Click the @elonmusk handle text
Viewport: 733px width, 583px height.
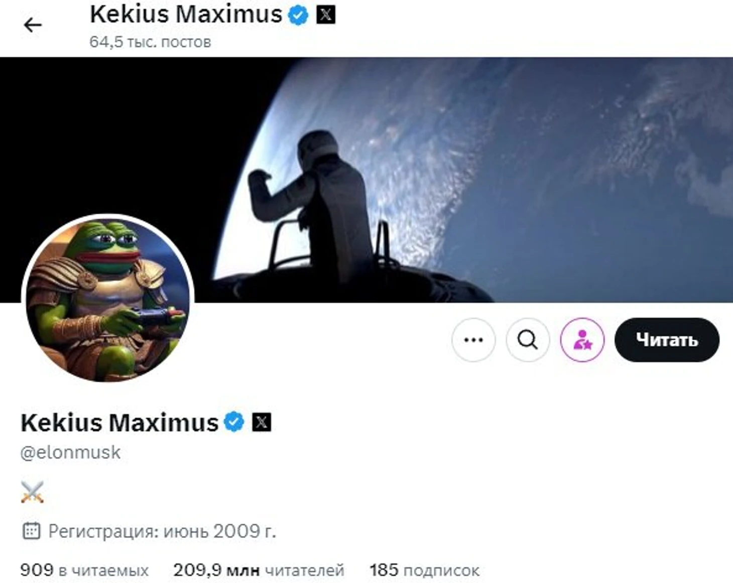[70, 453]
